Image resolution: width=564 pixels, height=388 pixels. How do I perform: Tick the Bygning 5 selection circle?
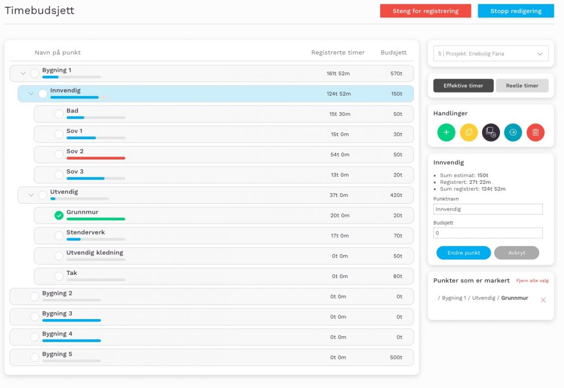(34, 357)
